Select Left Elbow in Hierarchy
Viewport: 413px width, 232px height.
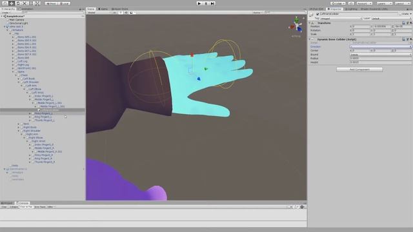pyautogui.click(x=35, y=89)
